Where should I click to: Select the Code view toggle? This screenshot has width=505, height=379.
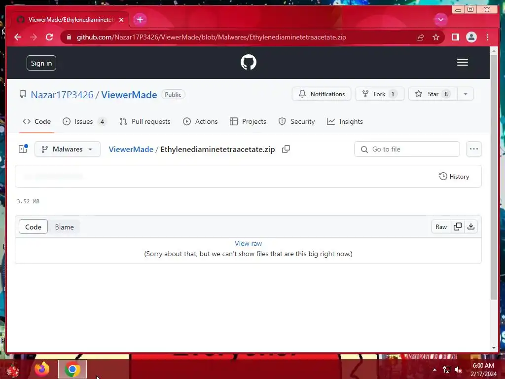point(33,227)
